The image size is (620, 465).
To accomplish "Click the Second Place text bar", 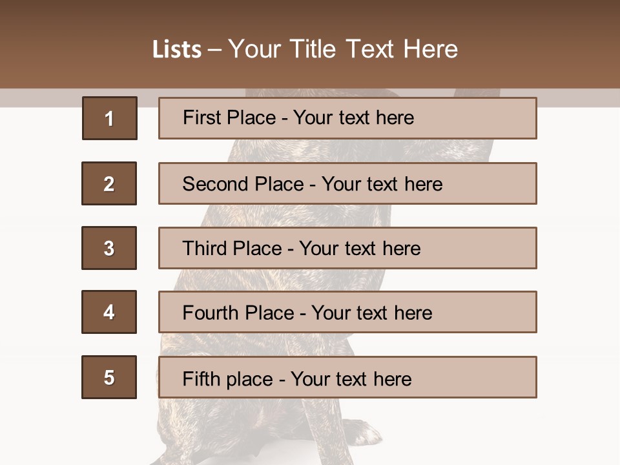I will pos(347,183).
